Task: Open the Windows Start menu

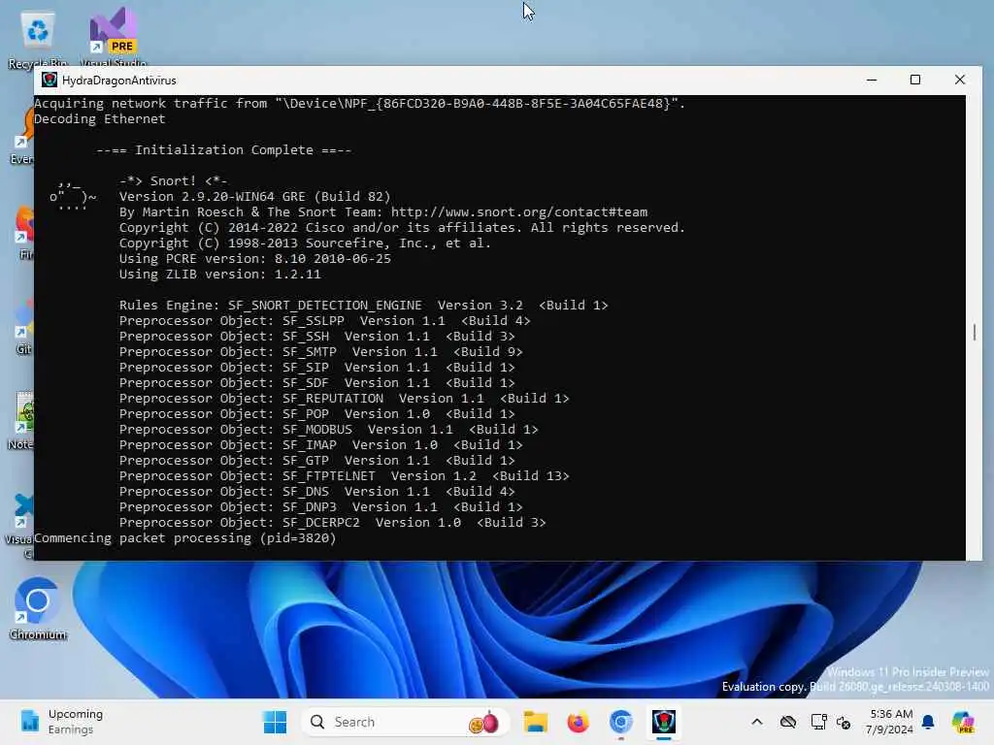Action: tap(275, 722)
